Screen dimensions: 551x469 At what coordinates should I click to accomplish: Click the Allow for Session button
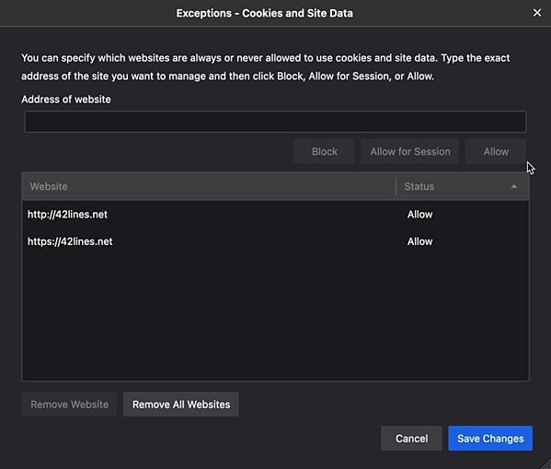410,151
